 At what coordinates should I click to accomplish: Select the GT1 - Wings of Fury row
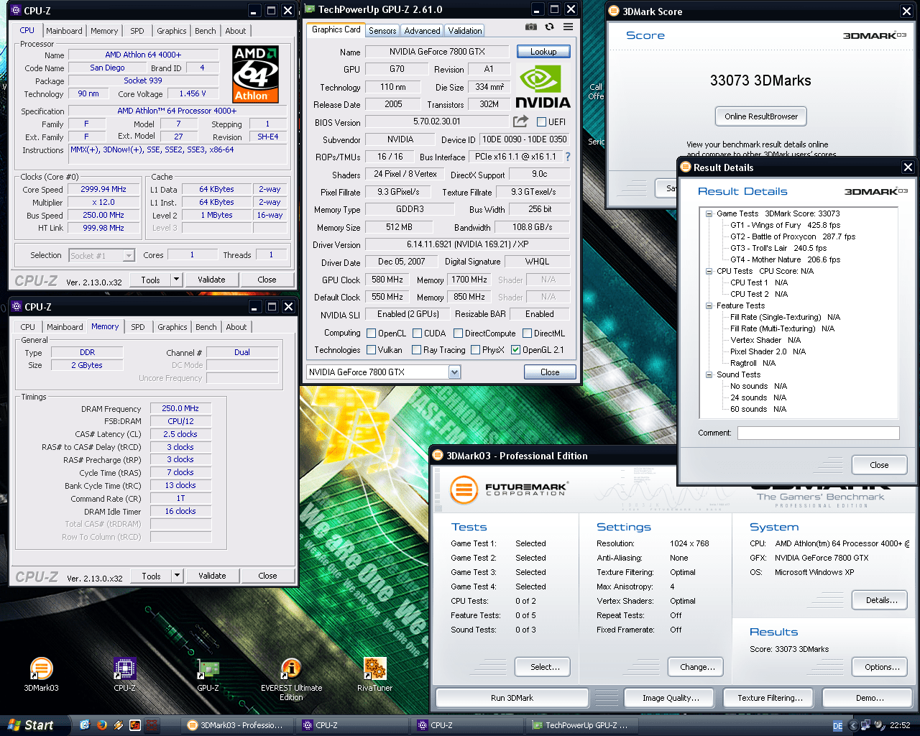coord(785,225)
